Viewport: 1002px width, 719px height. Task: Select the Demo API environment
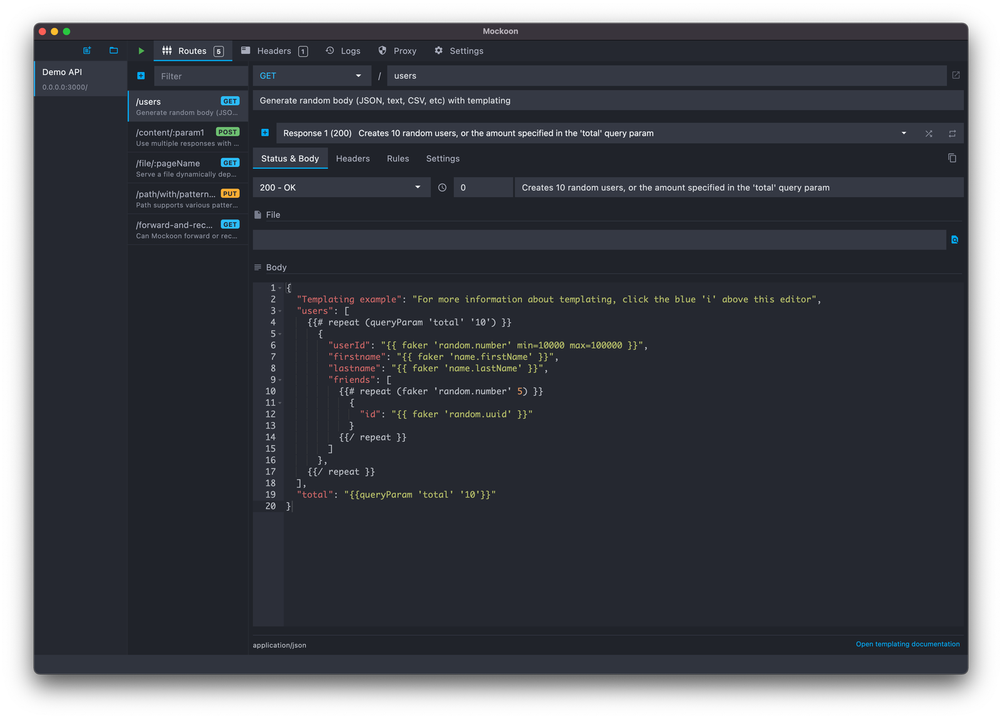point(80,78)
